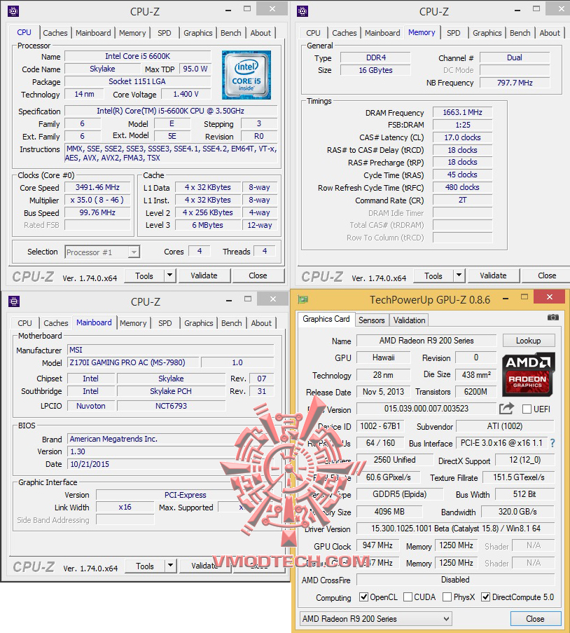Viewport: 570px width, 633px height.
Task: Click the Instructions list text in CPU window
Action: pyautogui.click(x=172, y=154)
